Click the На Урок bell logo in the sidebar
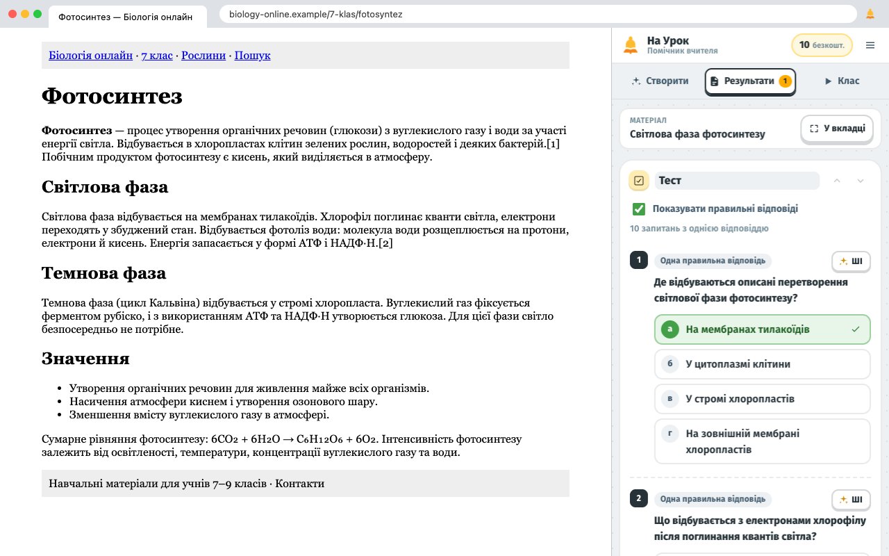889x556 pixels. (x=631, y=45)
